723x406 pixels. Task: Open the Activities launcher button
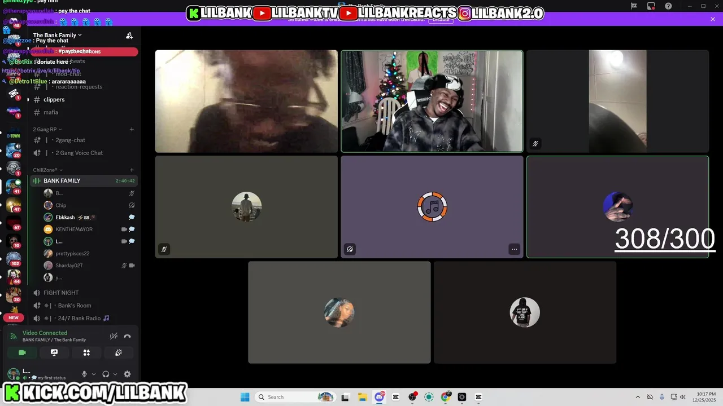coord(86,352)
